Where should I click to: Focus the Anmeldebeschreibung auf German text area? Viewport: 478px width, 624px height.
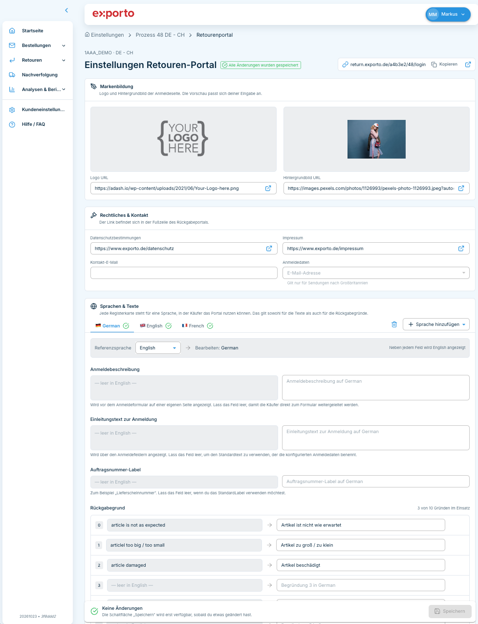(x=376, y=388)
